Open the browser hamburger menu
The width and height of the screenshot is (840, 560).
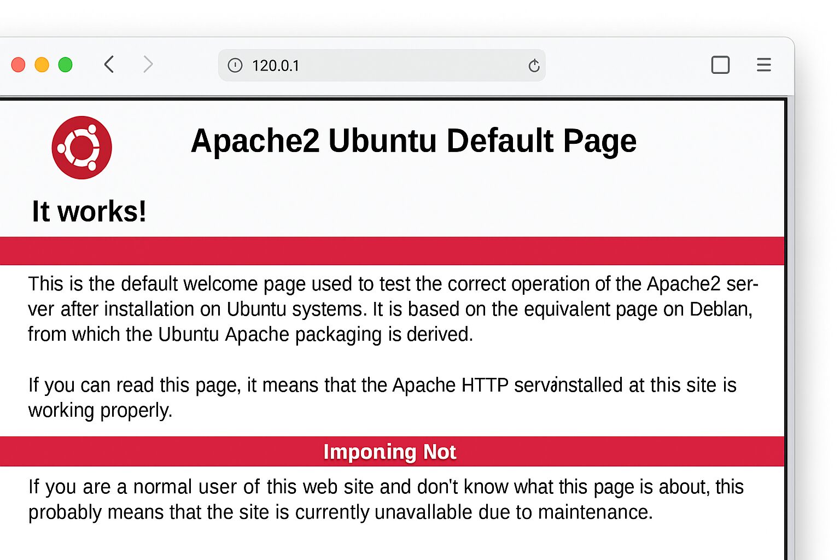click(764, 65)
